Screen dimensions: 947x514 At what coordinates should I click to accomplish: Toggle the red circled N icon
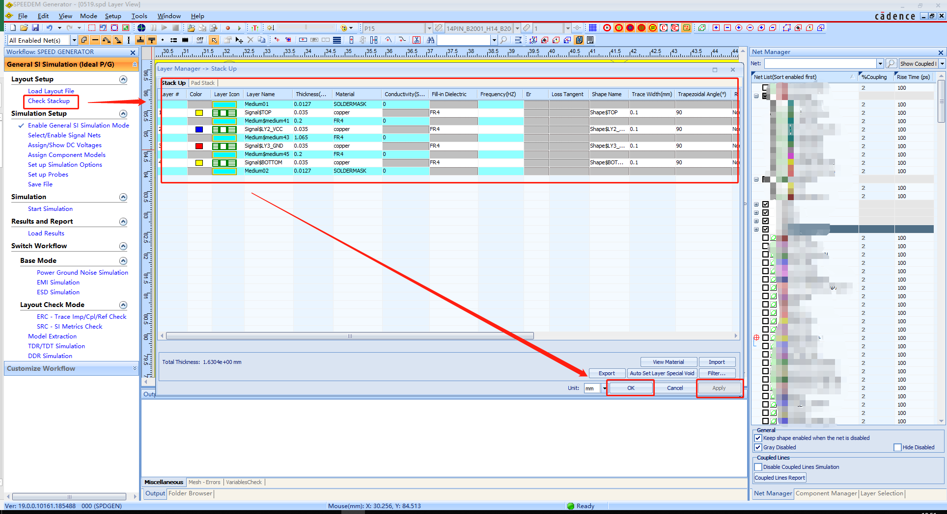tap(607, 28)
